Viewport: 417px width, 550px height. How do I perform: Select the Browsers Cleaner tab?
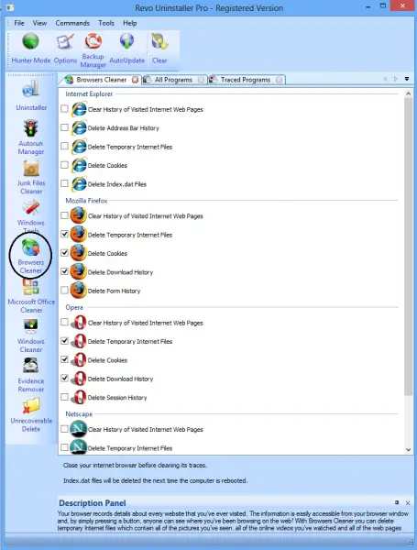point(101,80)
